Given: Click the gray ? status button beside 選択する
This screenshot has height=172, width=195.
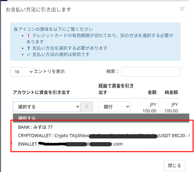Looking at the screenshot, I should coord(87,107).
